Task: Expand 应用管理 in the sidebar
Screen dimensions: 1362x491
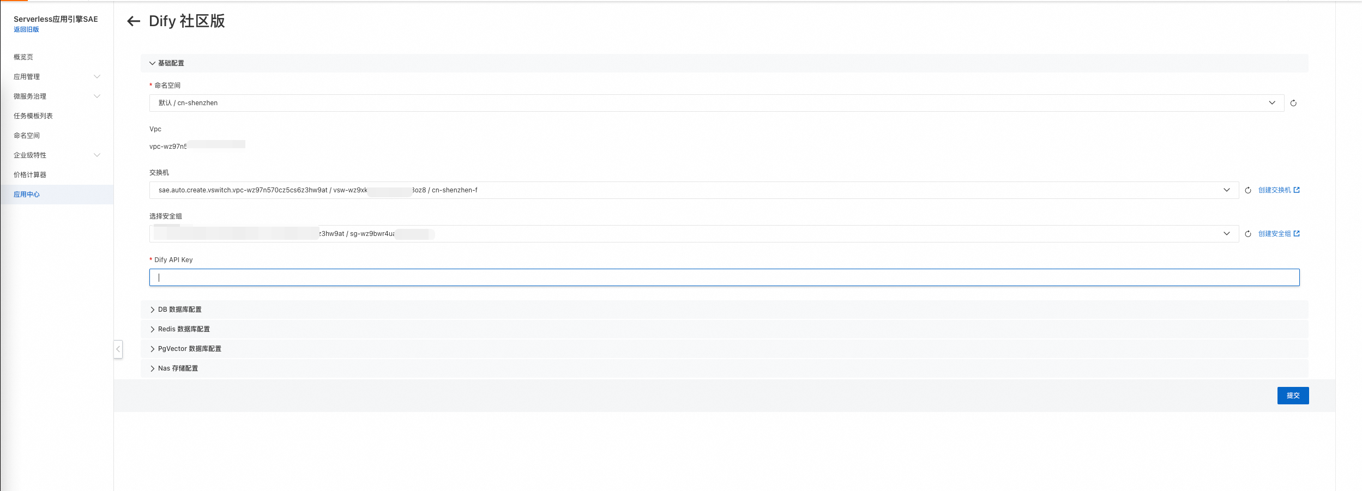Action: tap(57, 77)
